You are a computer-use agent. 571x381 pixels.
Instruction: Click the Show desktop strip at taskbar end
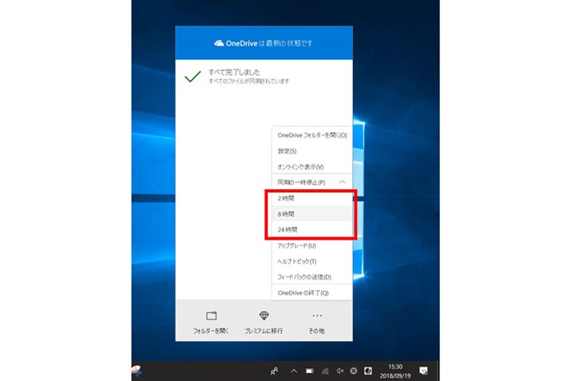(438, 371)
